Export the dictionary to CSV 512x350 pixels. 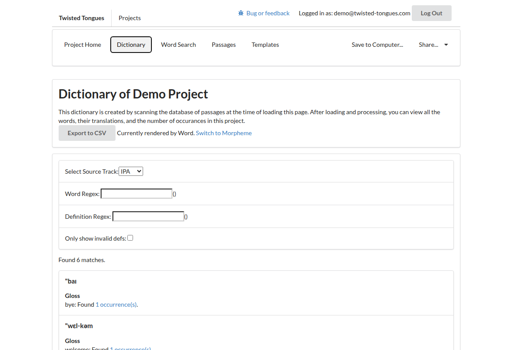tap(87, 133)
